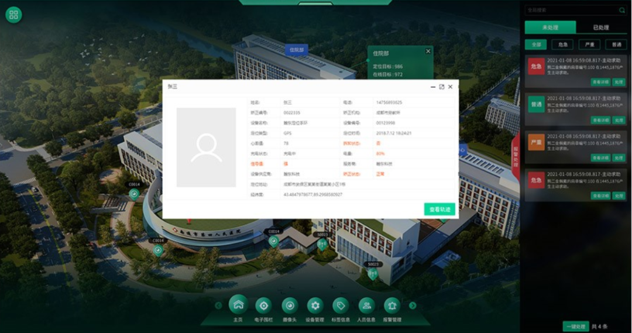This screenshot has height=333, width=632.
Task: Click 处理 on the 严重 alert
Action: point(619,158)
